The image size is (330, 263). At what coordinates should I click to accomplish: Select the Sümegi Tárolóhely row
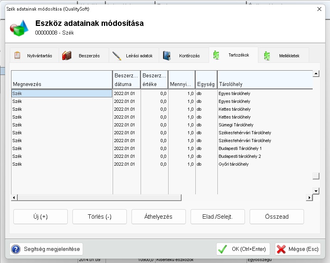tap(236, 125)
